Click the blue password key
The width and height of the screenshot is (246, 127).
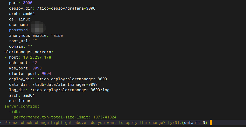pos(18,30)
